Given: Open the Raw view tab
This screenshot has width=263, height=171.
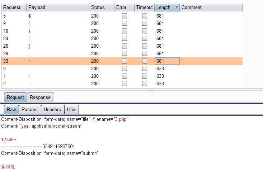Looking at the screenshot, I should click(11, 109).
